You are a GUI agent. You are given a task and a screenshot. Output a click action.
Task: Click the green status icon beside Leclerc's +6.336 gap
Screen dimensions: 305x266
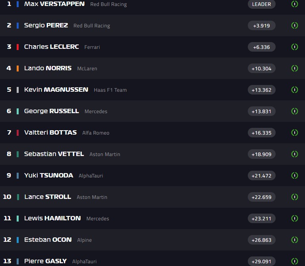coord(294,47)
